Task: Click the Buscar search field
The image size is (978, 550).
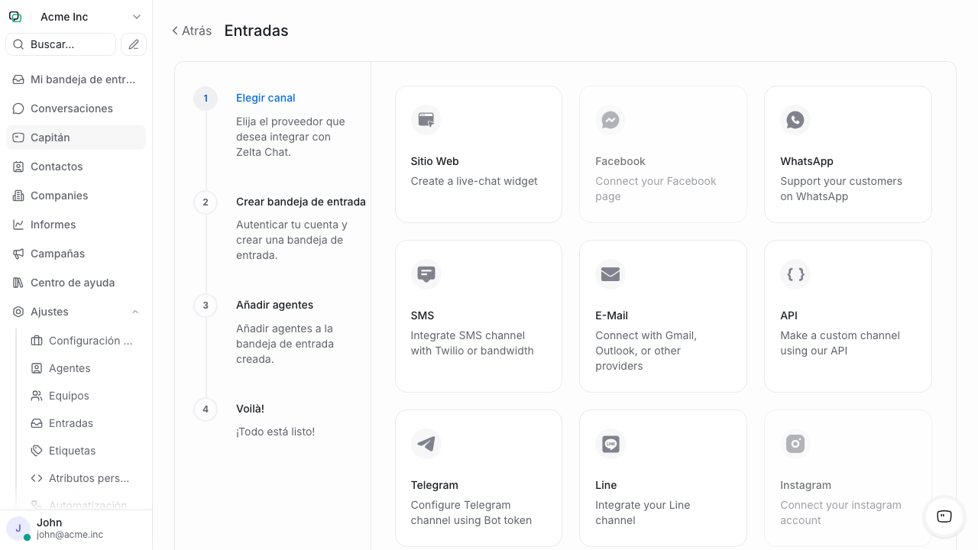Action: pyautogui.click(x=61, y=44)
